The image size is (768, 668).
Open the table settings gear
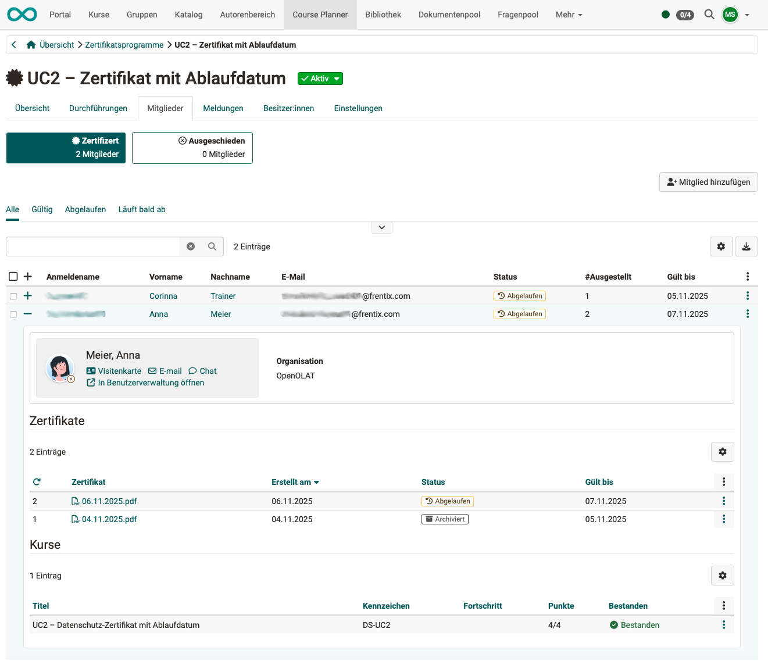tap(721, 246)
